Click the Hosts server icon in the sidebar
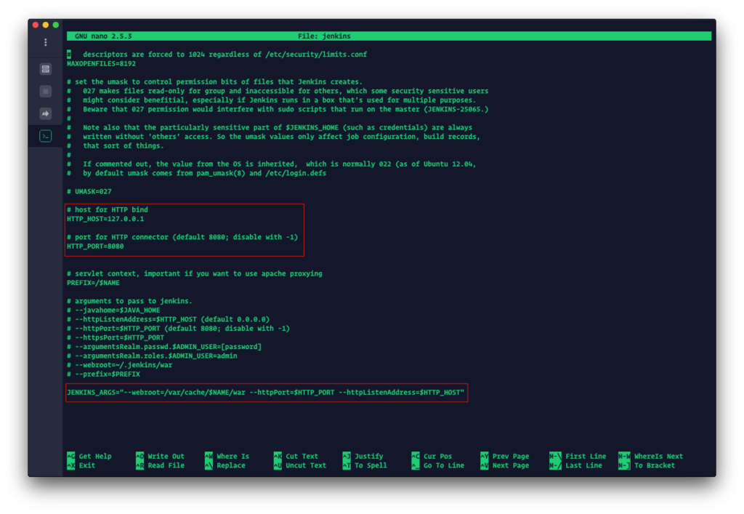Image resolution: width=744 pixels, height=514 pixels. click(x=45, y=69)
